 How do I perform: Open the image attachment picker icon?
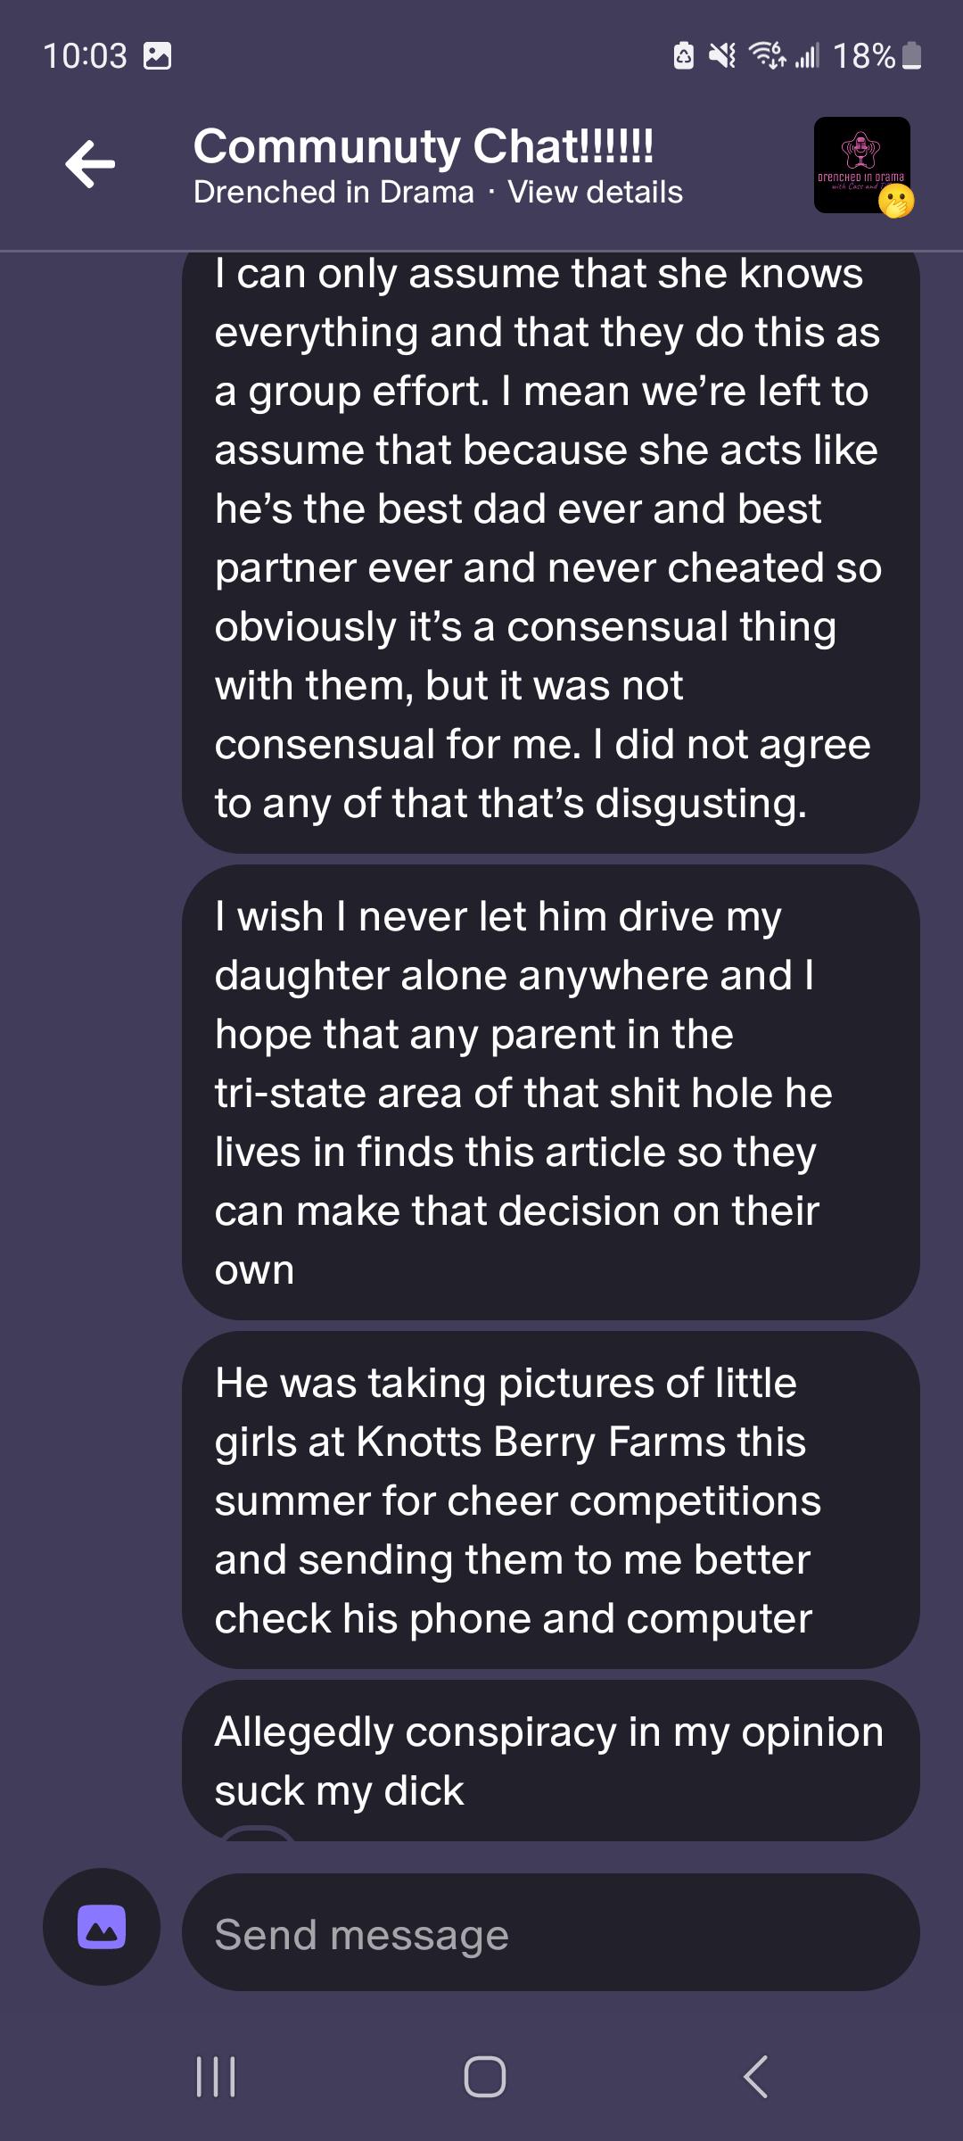coord(102,1927)
